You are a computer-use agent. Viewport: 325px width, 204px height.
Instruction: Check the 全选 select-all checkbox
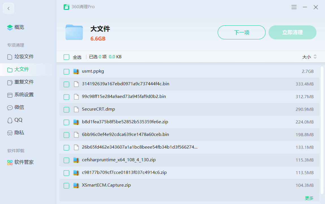click(66, 57)
